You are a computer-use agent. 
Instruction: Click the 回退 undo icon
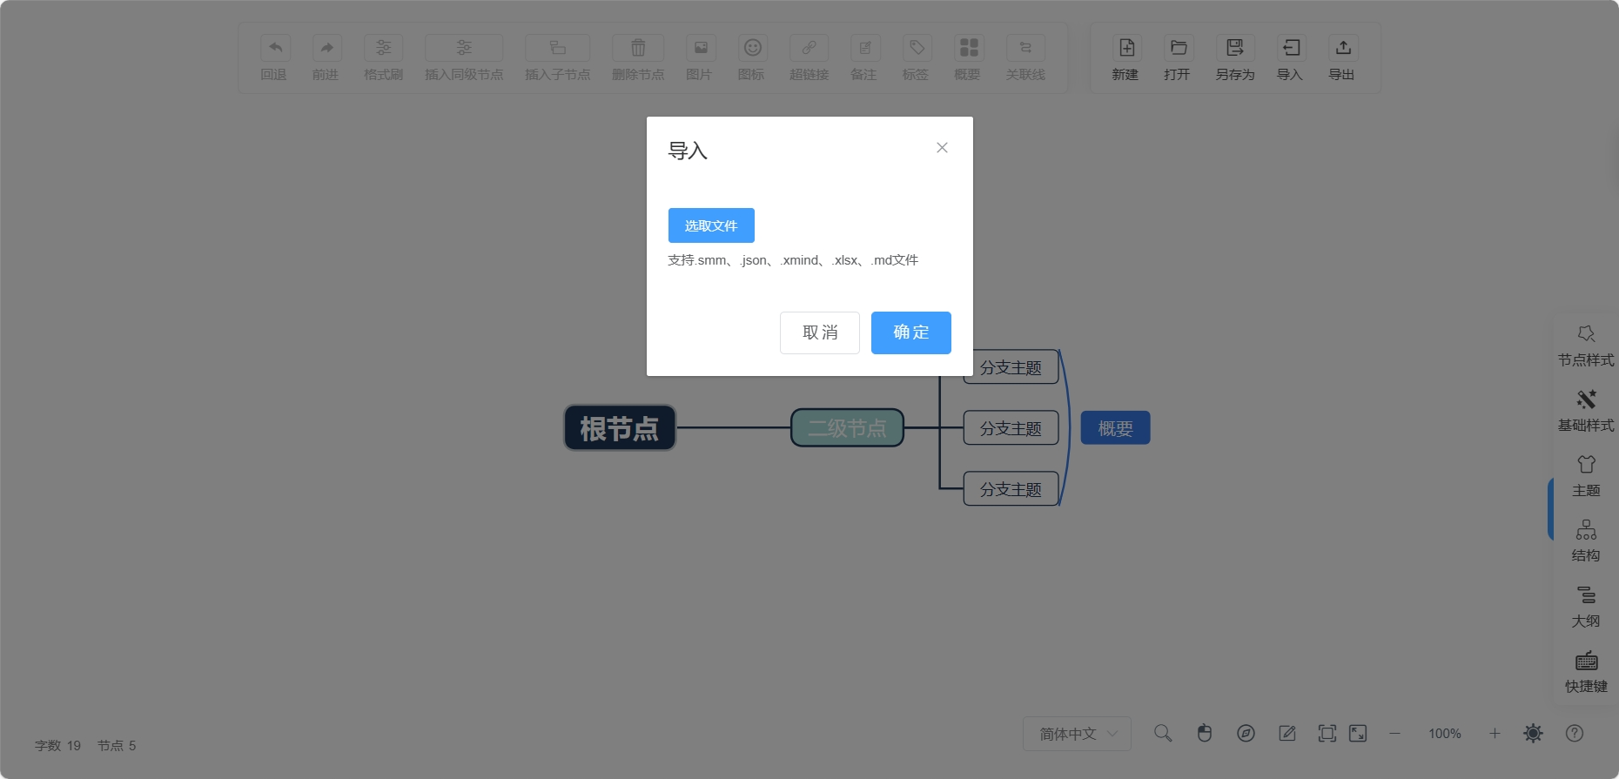[x=275, y=48]
